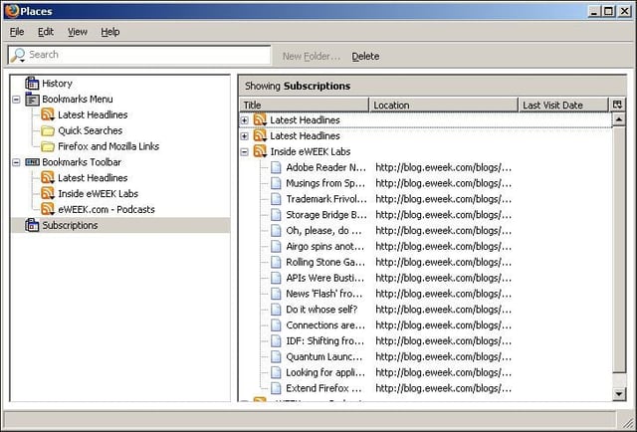
Task: Click the column picker icon beside Last Visit Date
Action: click(x=617, y=105)
